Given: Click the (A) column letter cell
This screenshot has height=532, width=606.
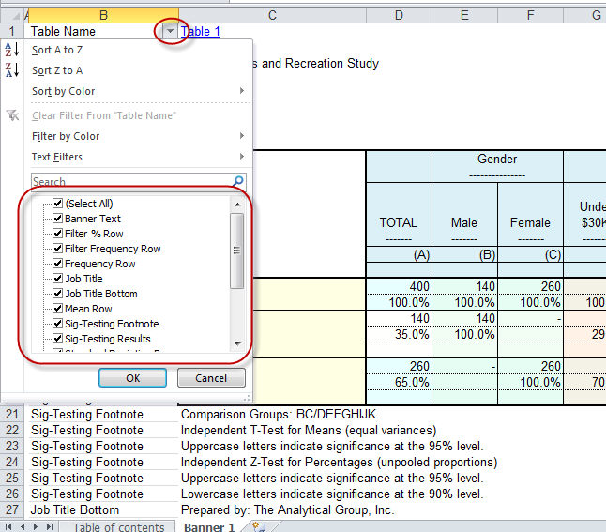Looking at the screenshot, I should point(399,255).
